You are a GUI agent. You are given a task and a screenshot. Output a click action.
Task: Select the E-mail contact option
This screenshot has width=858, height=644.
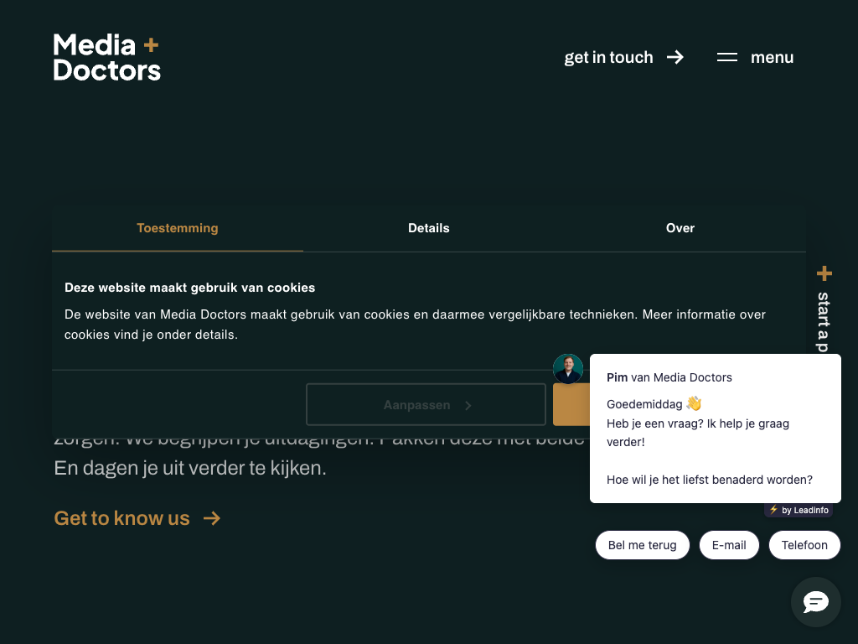729,545
